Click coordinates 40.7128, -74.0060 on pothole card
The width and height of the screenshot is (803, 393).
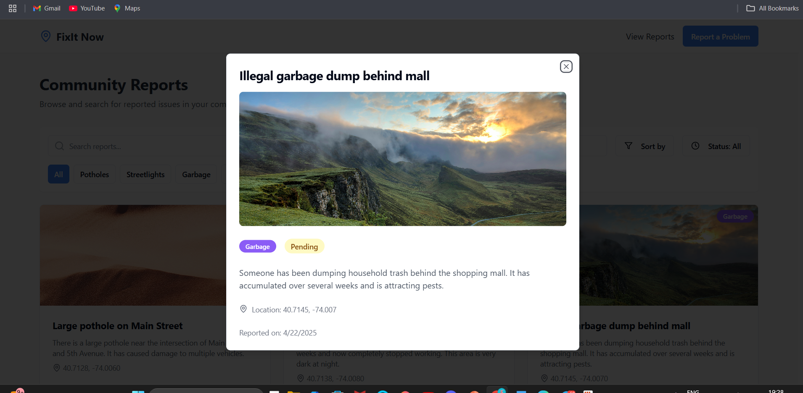[92, 368]
